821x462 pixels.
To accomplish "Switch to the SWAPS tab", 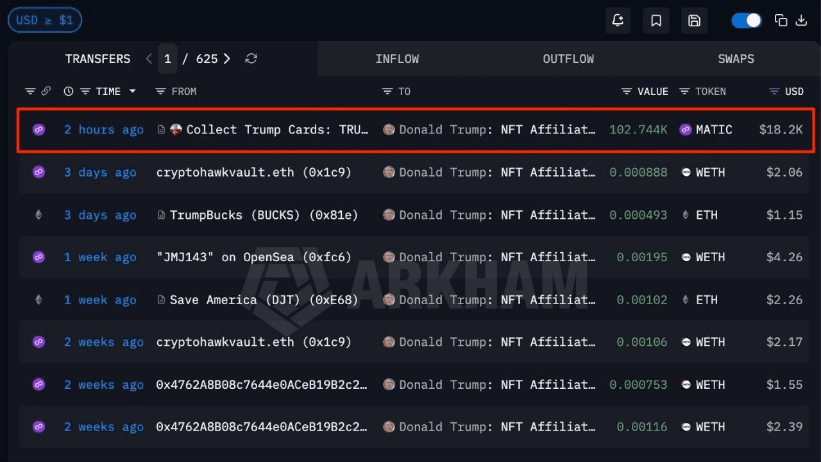I will (736, 59).
